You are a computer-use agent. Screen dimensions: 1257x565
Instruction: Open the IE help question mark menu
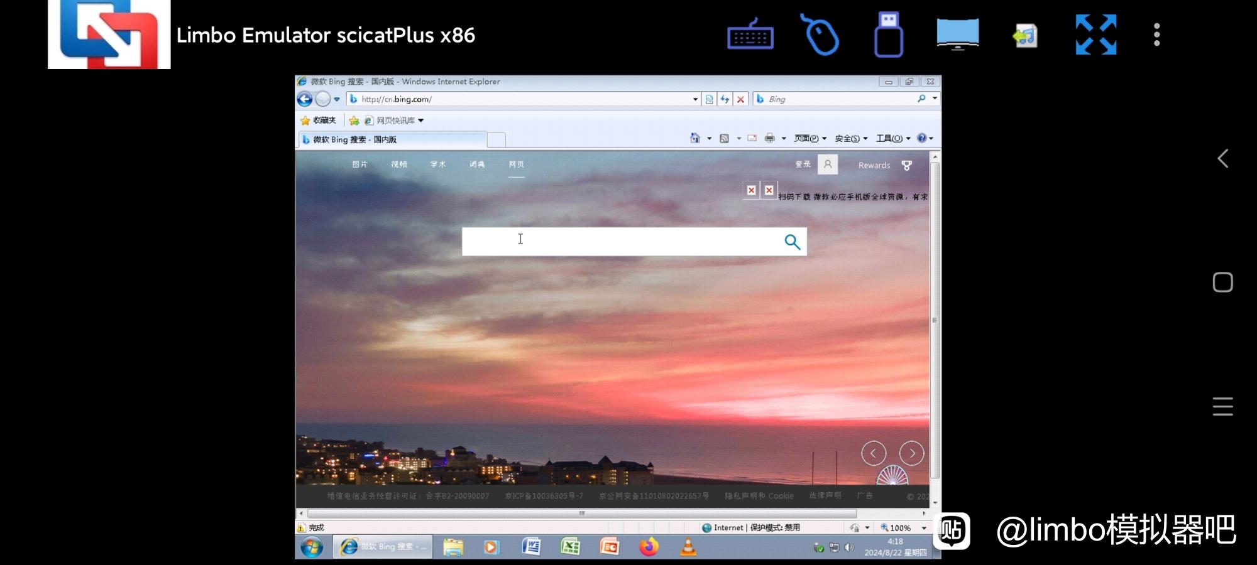point(925,138)
